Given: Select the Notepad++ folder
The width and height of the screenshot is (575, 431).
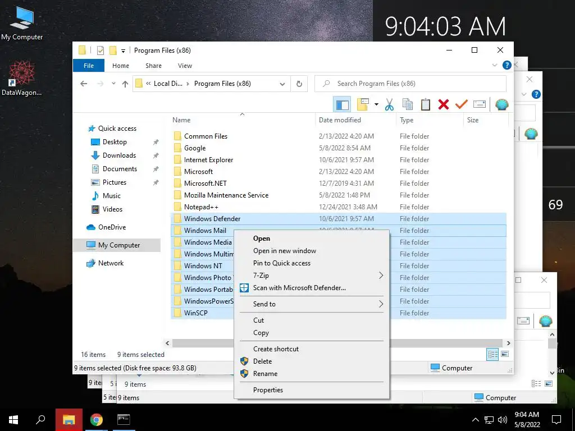Looking at the screenshot, I should [x=201, y=207].
